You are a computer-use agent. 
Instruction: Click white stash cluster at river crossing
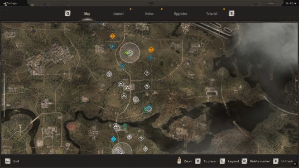pyautogui.click(x=116, y=127)
